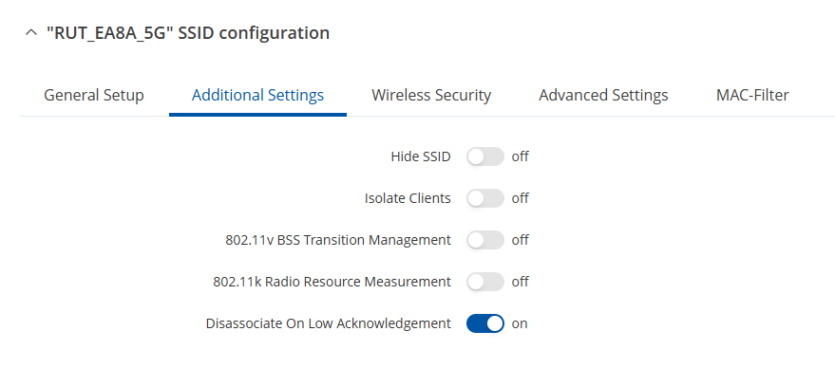This screenshot has height=368, width=835.
Task: Go to the Advanced Settings tab
Action: coord(603,95)
